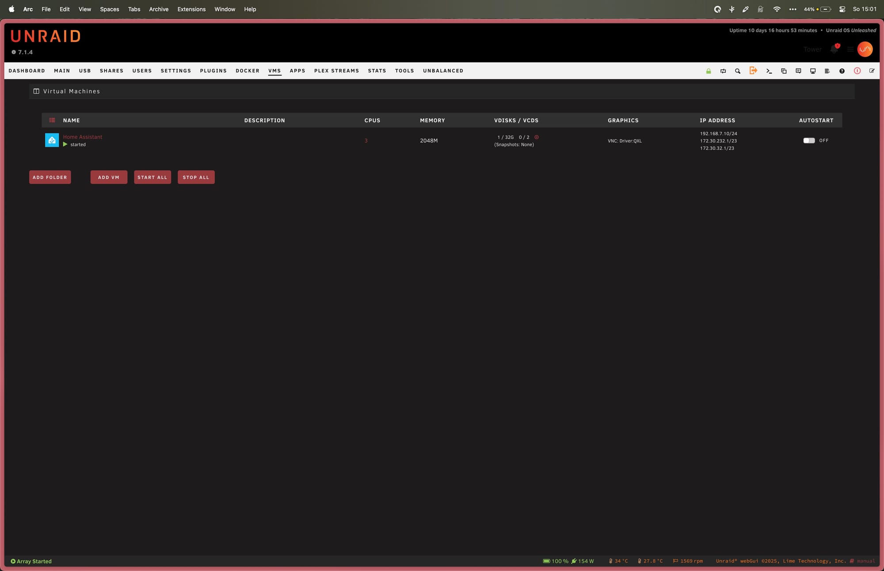Open the hamburger menu near the avatar
Image resolution: width=884 pixels, height=571 pixels.
pyautogui.click(x=850, y=49)
